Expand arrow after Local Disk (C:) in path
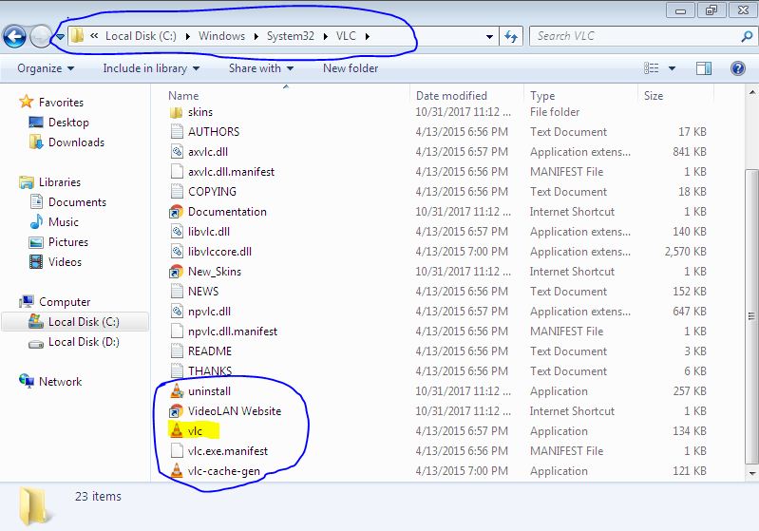The height and width of the screenshot is (531, 759). click(x=187, y=36)
